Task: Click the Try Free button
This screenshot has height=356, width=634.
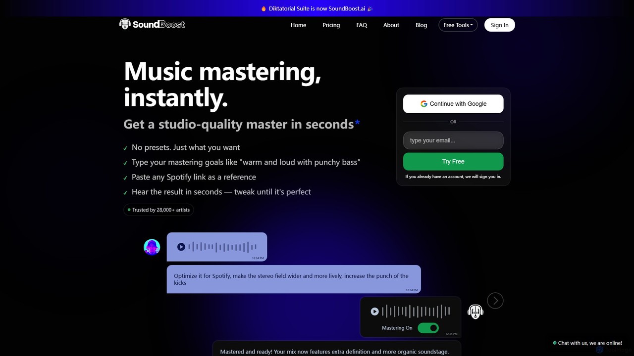Action: (453, 162)
